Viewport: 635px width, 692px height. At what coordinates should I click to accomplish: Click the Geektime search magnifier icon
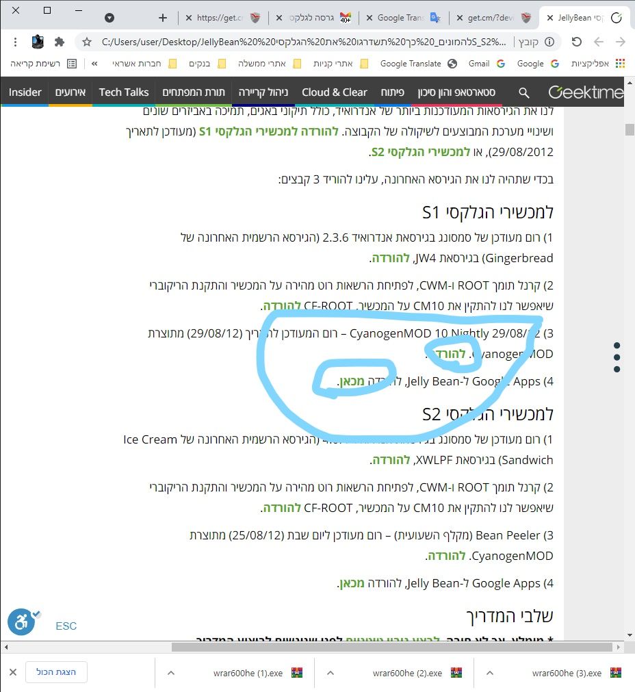523,92
